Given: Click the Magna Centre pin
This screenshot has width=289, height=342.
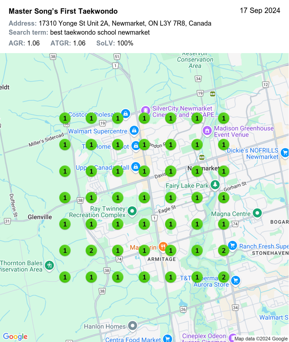Looking at the screenshot, I should click(257, 213).
